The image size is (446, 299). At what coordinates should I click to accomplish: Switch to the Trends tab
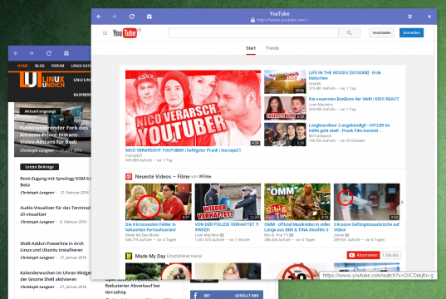272,48
